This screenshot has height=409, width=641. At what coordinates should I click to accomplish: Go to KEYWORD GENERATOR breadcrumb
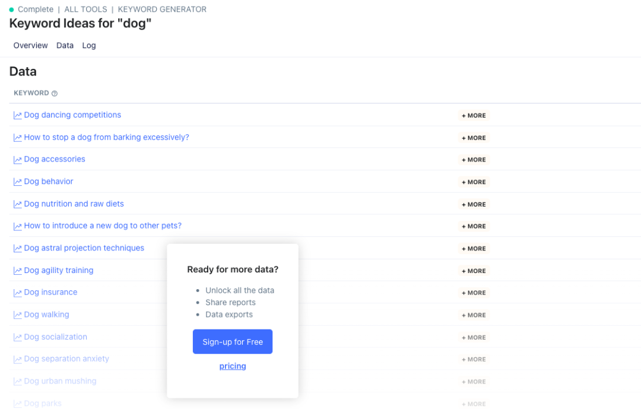pyautogui.click(x=162, y=9)
